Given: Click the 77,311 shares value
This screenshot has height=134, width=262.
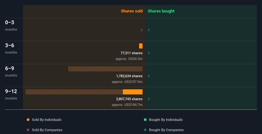Looking at the screenshot, I should tap(131, 53).
